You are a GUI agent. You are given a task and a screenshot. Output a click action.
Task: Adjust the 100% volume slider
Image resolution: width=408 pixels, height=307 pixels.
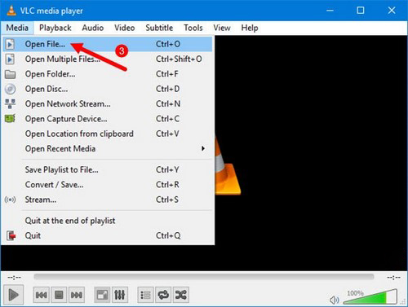coord(370,297)
